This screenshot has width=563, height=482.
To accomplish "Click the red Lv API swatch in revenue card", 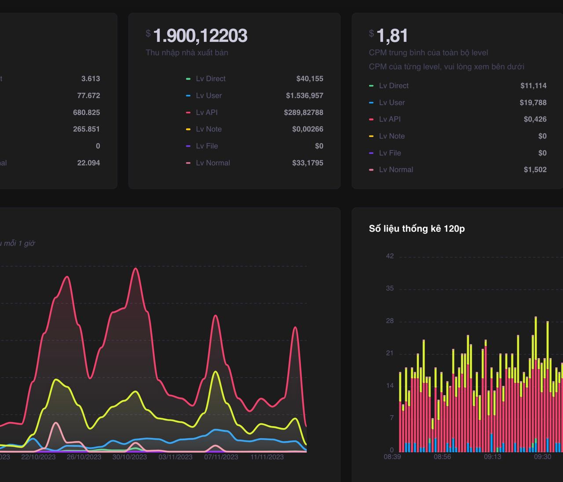I will (x=188, y=112).
